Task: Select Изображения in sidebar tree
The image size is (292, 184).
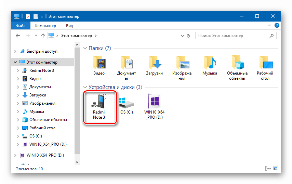Action: (42, 103)
